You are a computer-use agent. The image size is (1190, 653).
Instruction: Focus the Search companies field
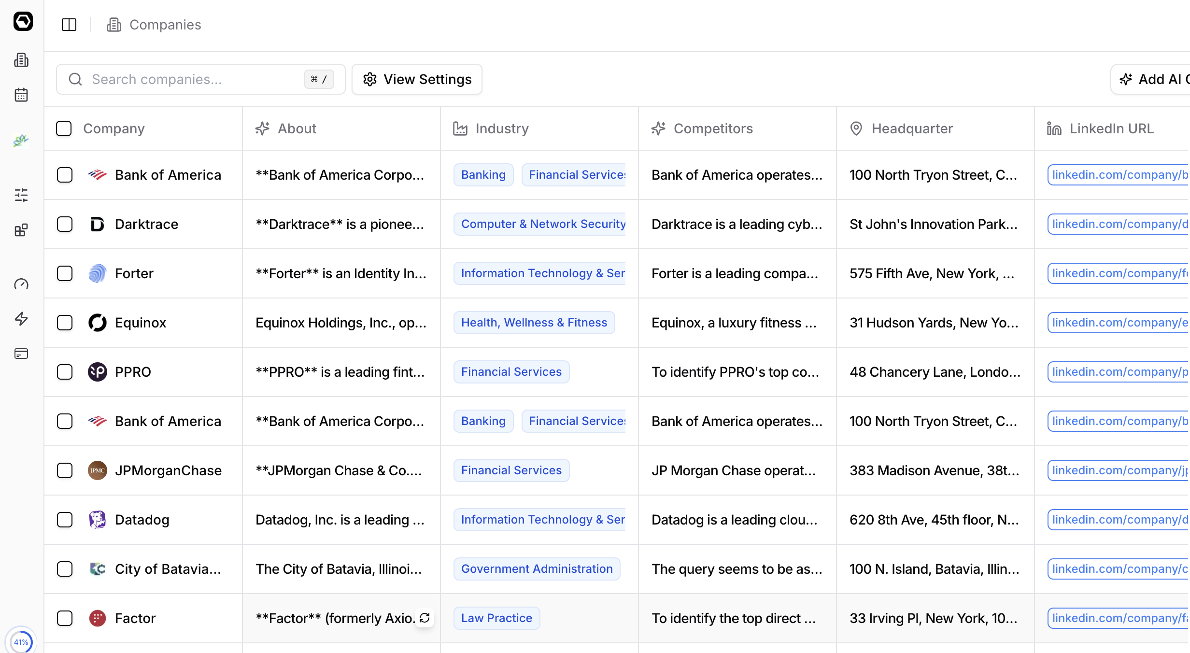193,79
